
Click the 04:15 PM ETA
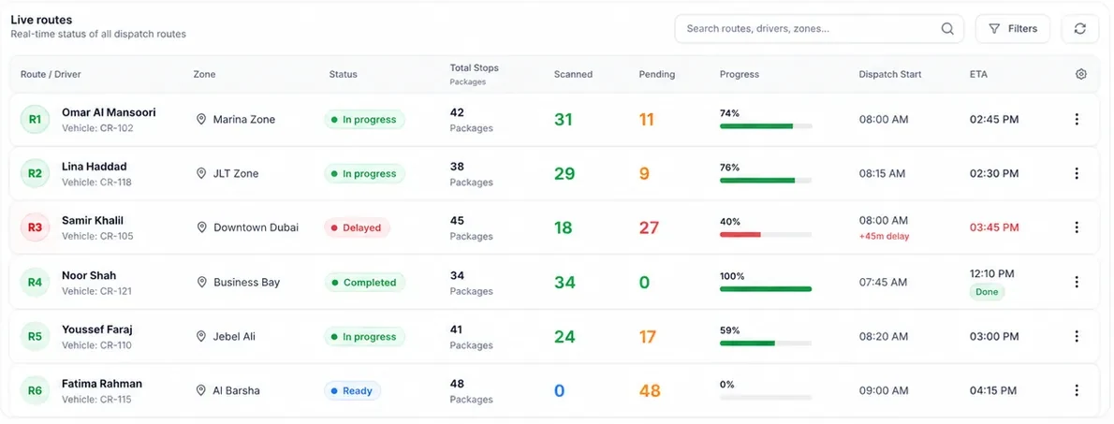pyautogui.click(x=993, y=390)
